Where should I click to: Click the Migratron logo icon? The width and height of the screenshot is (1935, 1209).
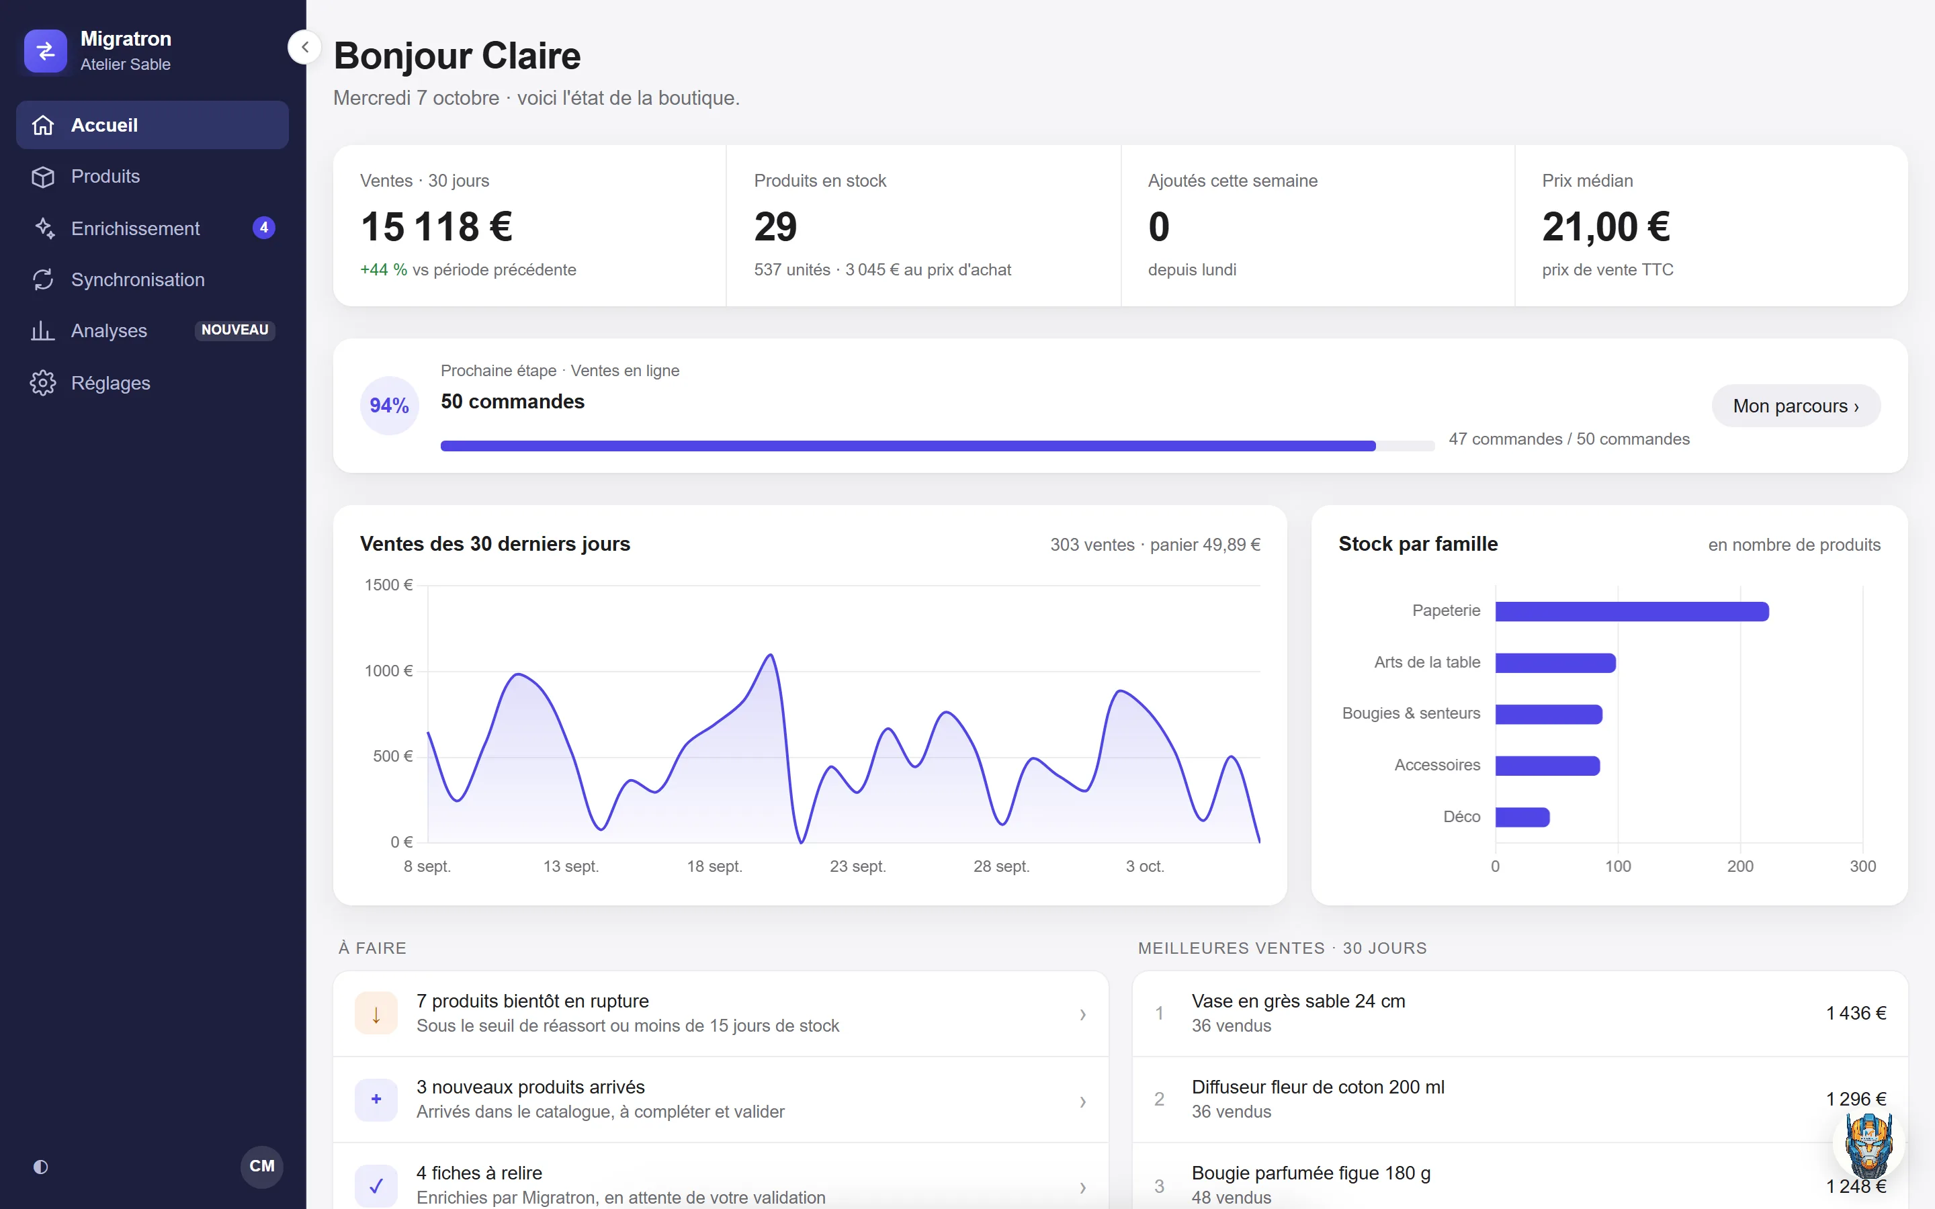coord(46,51)
